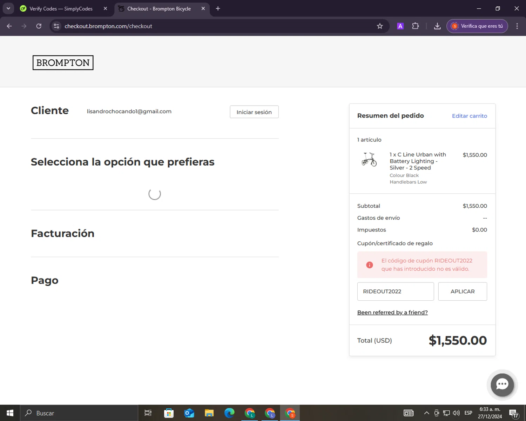Switch ESP keyboard language

click(468, 413)
